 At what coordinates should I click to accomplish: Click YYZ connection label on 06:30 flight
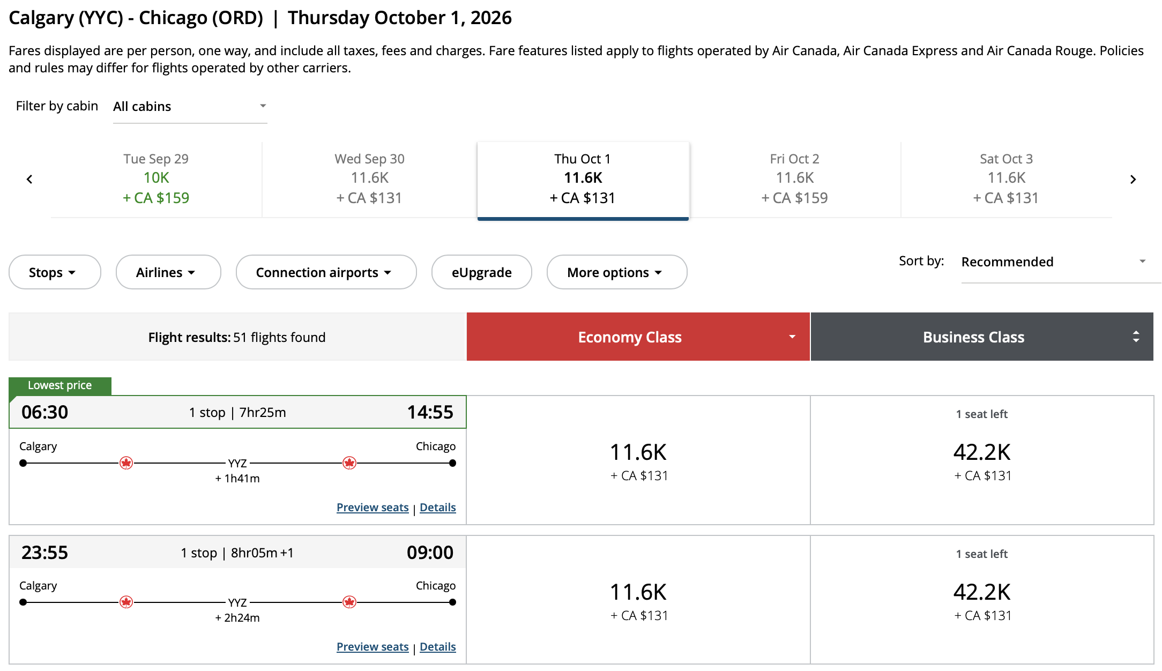237,463
